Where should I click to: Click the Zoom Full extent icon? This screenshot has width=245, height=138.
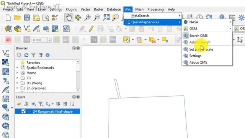click(106, 18)
